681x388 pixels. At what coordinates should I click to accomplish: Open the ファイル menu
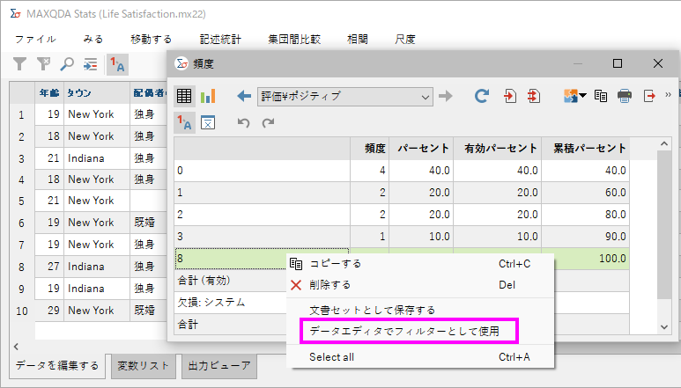tap(35, 40)
